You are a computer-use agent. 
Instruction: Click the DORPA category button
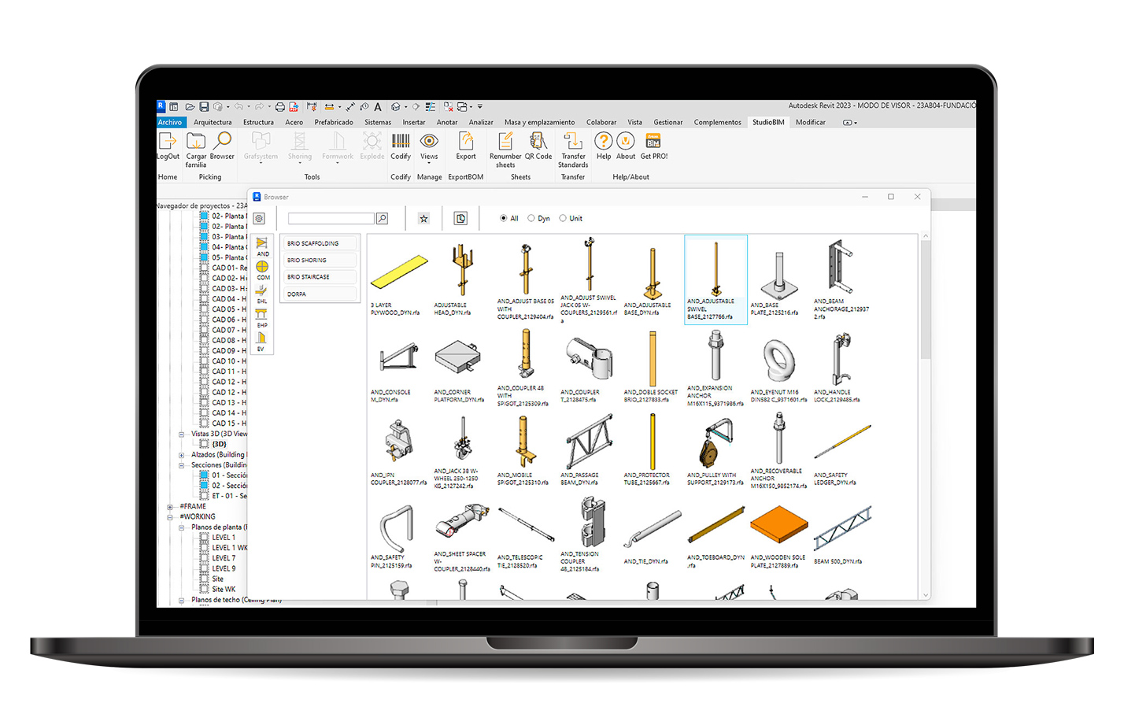tap(318, 294)
